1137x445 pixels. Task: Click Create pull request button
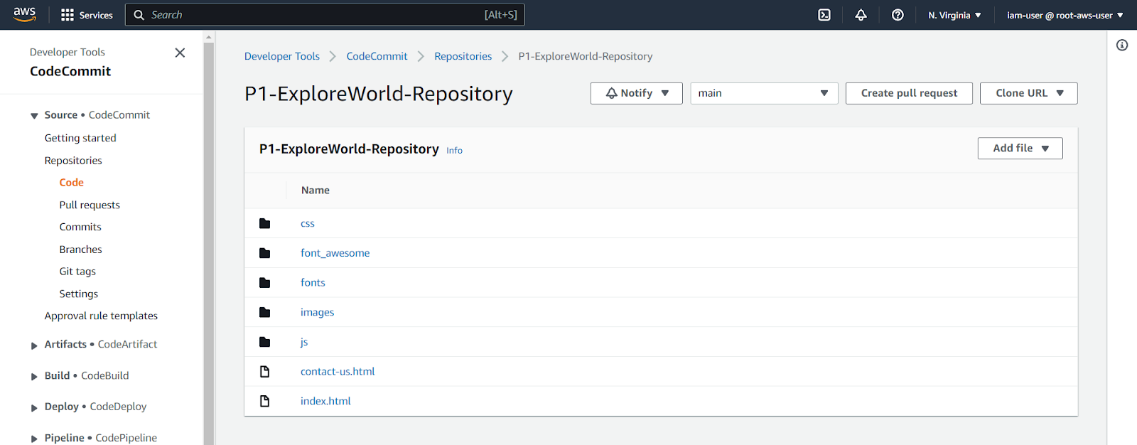[909, 93]
